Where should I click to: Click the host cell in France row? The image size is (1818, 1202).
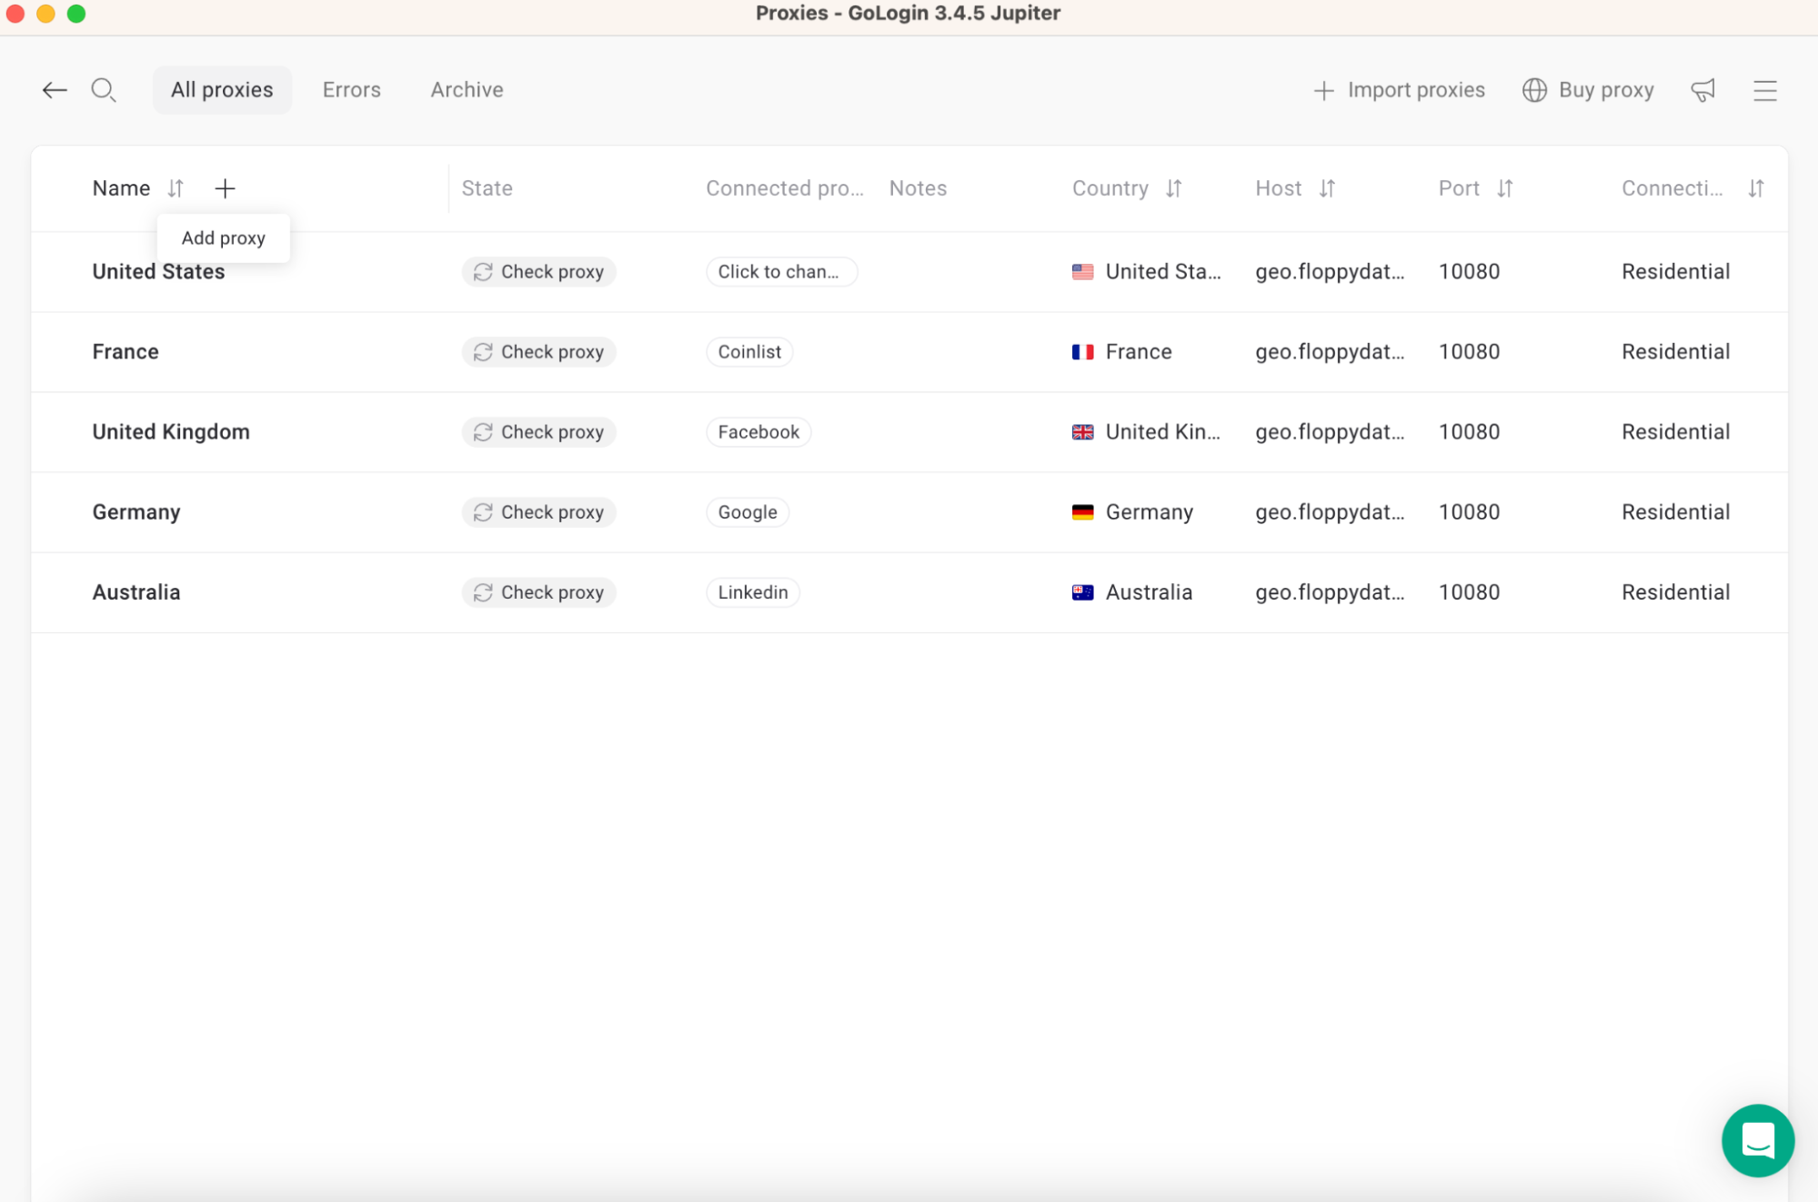tap(1330, 352)
